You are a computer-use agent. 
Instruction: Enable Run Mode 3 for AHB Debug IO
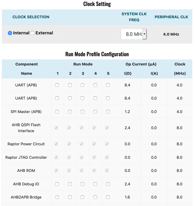pos(82,184)
